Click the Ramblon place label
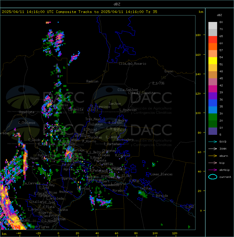Screen dimensions: 234x237 [92, 81]
